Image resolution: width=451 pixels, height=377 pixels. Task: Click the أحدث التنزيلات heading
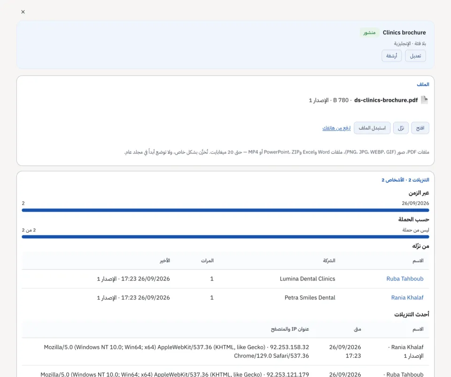[412, 315]
